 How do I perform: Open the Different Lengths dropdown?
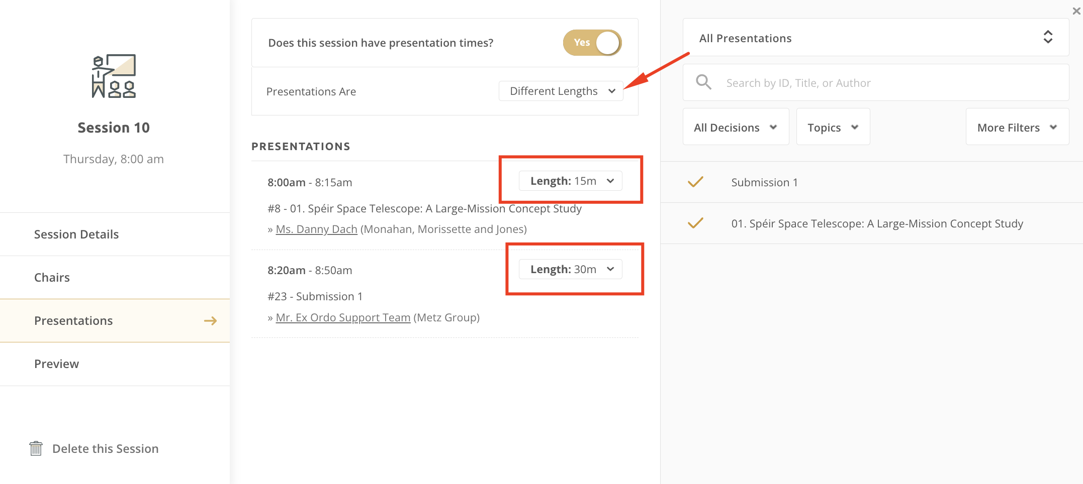click(x=561, y=91)
